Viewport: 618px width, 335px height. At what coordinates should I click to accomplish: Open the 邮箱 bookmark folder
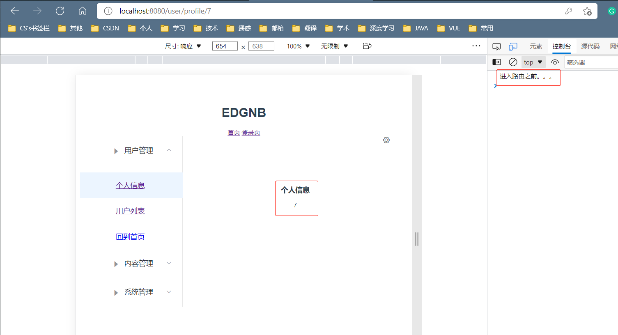pyautogui.click(x=271, y=28)
